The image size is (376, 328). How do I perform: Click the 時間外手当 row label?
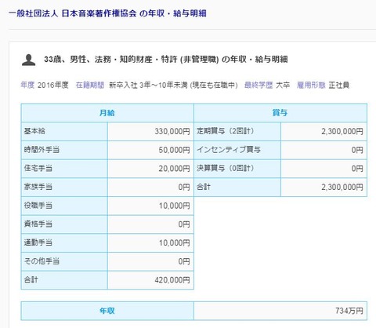click(x=42, y=150)
